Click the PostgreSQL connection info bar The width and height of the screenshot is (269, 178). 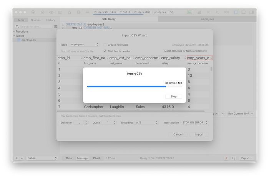[x=143, y=12]
